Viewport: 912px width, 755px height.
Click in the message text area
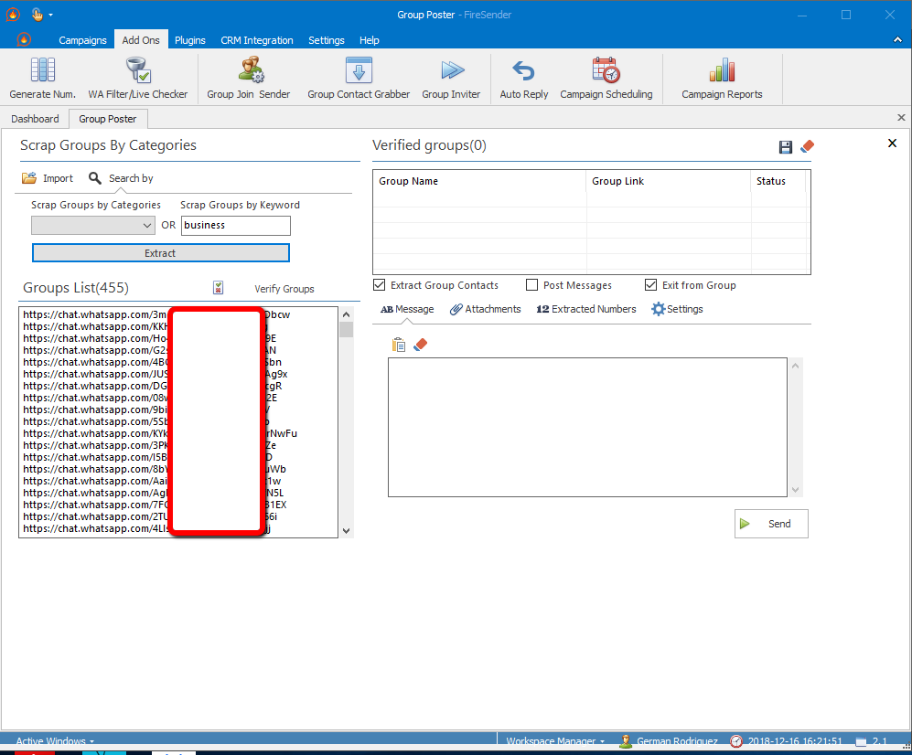[587, 427]
